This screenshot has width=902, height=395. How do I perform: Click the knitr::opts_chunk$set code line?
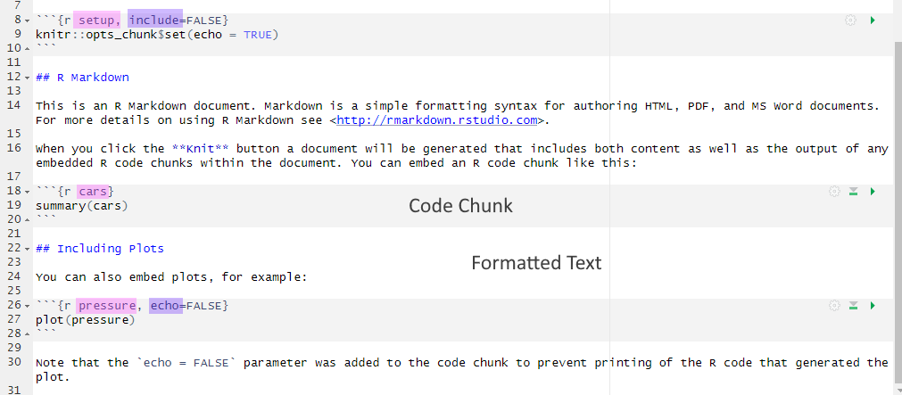point(157,35)
